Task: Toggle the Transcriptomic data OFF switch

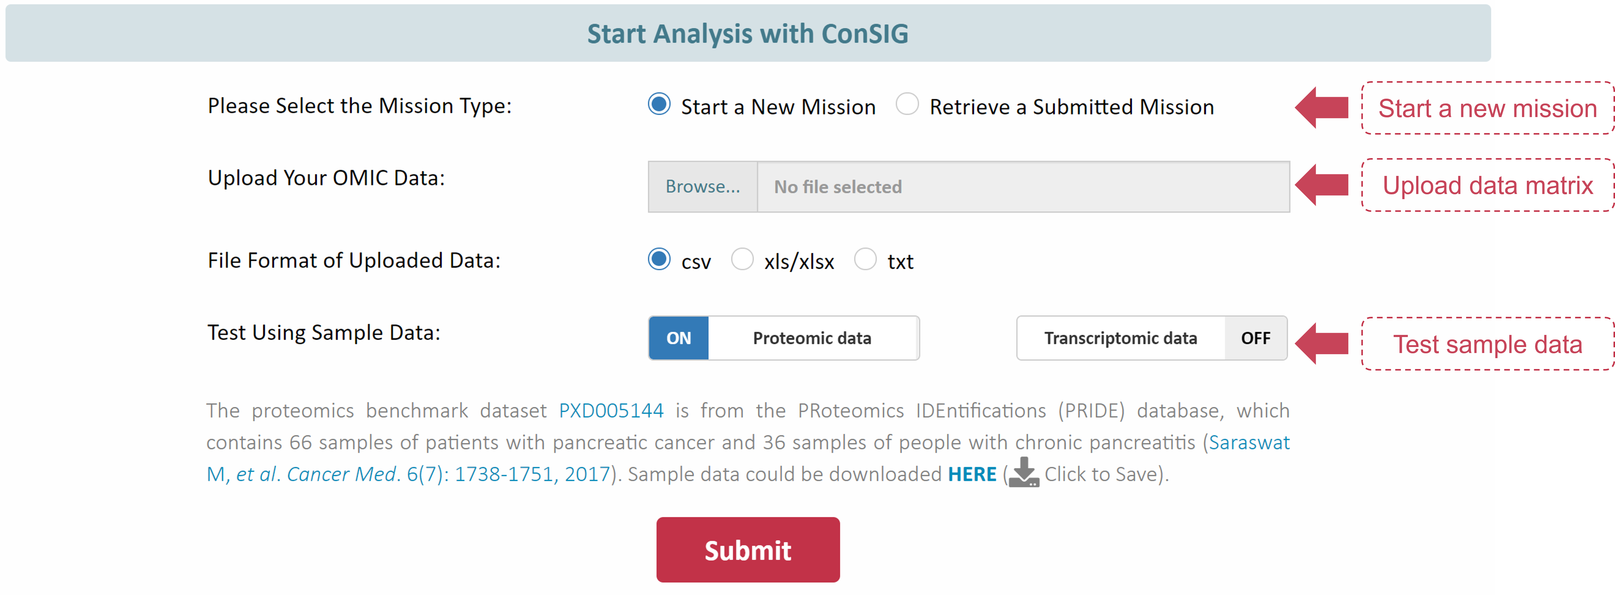Action: 1152,338
